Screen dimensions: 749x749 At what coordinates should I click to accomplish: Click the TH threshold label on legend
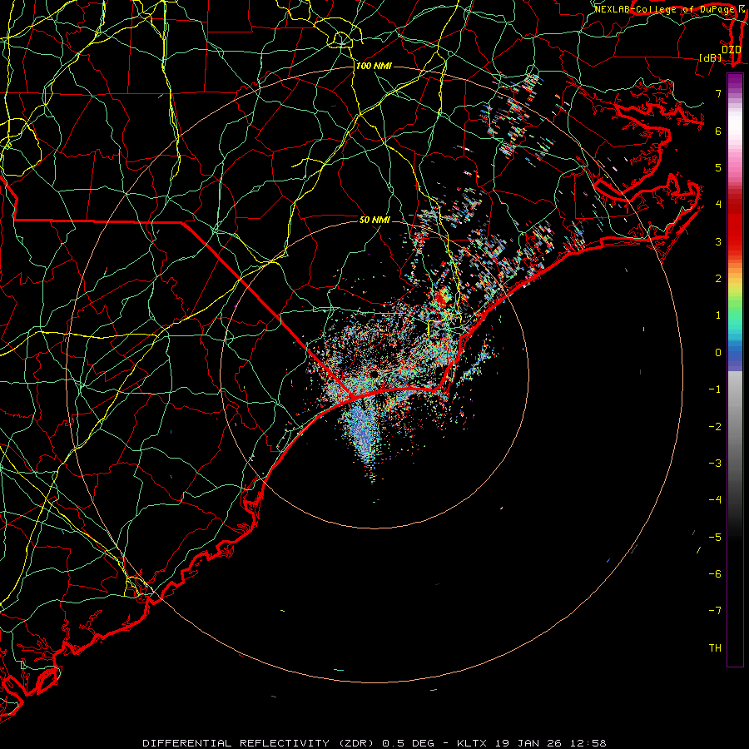tap(715, 648)
